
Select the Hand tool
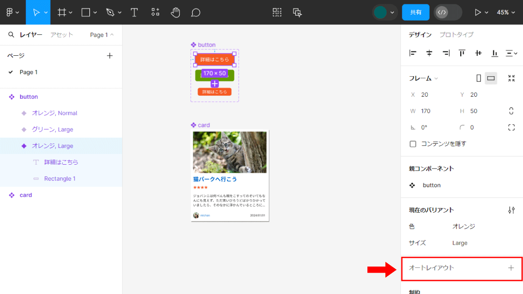click(x=175, y=12)
